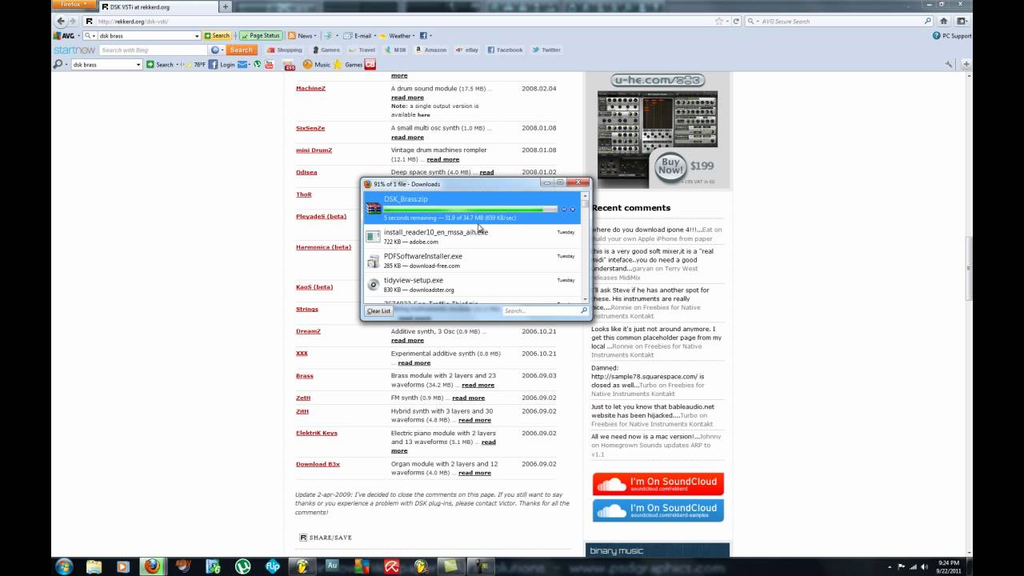Open the E-mail toolbar menu

[360, 36]
